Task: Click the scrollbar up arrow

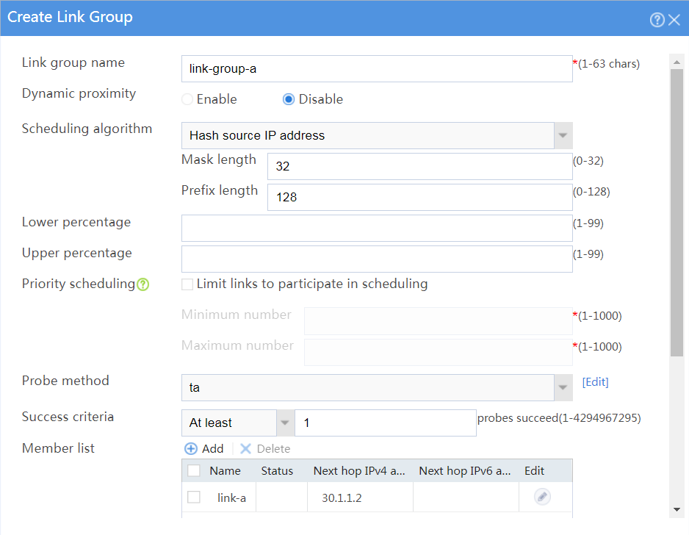Action: tap(677, 62)
